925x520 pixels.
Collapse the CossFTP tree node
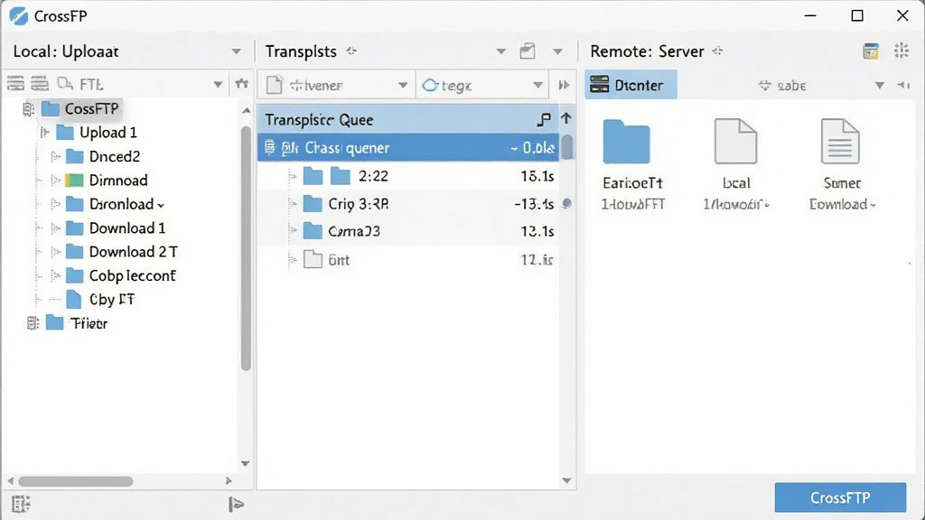tap(28, 109)
